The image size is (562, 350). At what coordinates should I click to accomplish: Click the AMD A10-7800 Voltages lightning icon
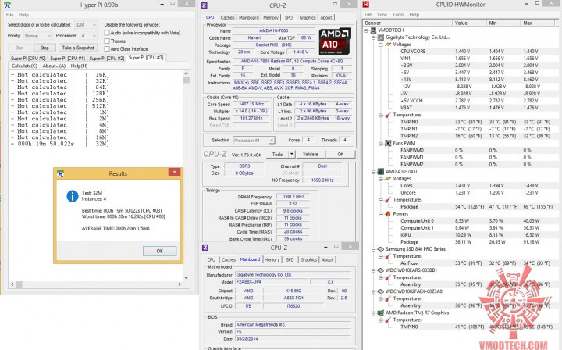(388, 179)
